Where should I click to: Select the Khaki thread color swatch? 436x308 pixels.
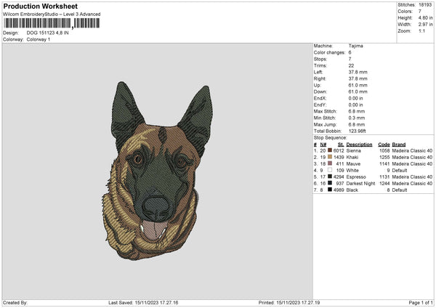pyautogui.click(x=329, y=157)
